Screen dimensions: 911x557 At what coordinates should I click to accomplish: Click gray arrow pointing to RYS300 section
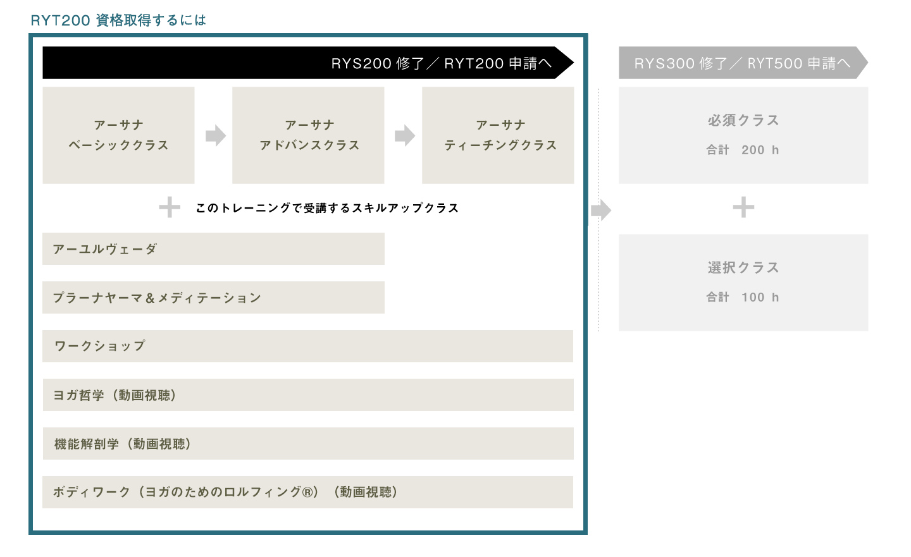pyautogui.click(x=602, y=210)
